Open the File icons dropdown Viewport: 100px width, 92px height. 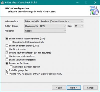pyautogui.click(x=45, y=31)
